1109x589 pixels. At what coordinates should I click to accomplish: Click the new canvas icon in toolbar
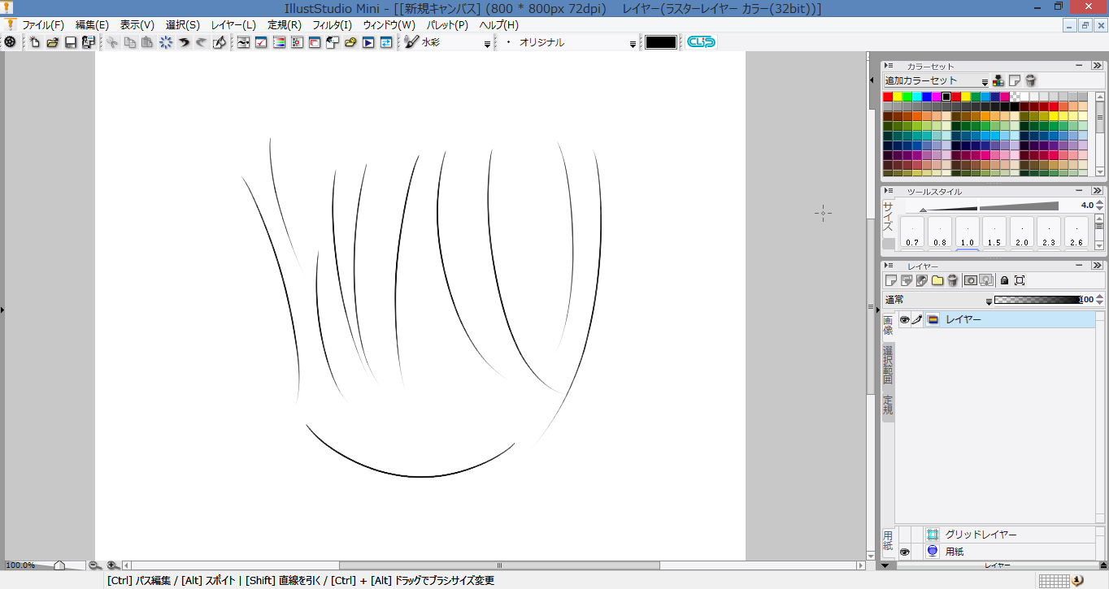point(35,42)
